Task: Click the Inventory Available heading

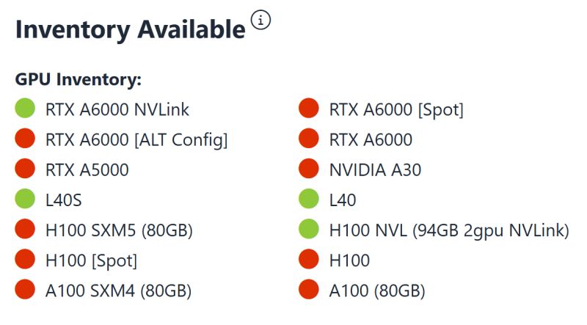Action: pos(130,29)
